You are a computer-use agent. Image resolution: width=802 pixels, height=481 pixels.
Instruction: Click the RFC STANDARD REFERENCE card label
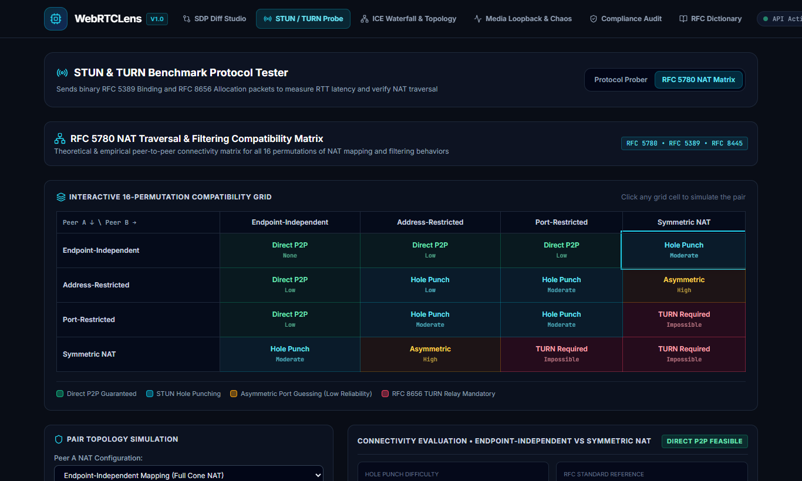pos(604,474)
